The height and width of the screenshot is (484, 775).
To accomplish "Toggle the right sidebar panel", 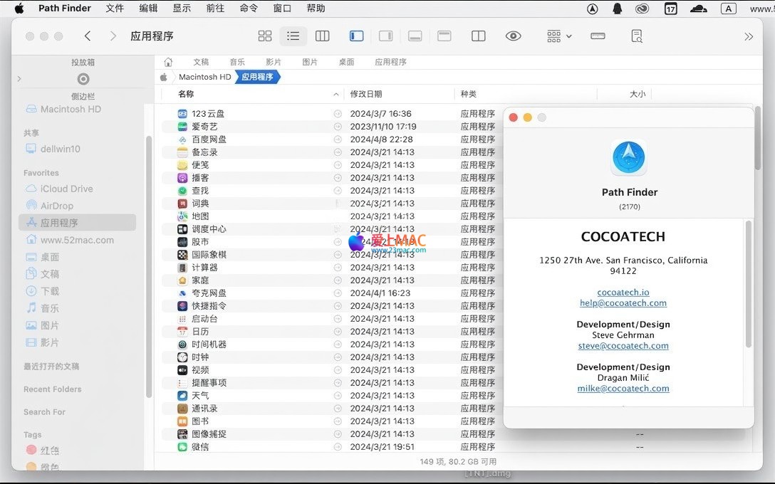I will (x=386, y=36).
